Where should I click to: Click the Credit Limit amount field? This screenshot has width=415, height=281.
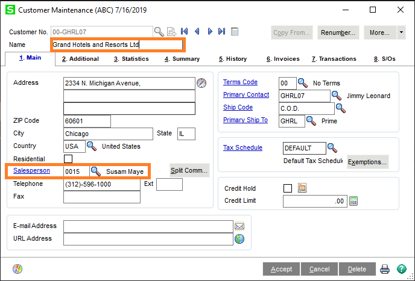pyautogui.click(x=315, y=201)
